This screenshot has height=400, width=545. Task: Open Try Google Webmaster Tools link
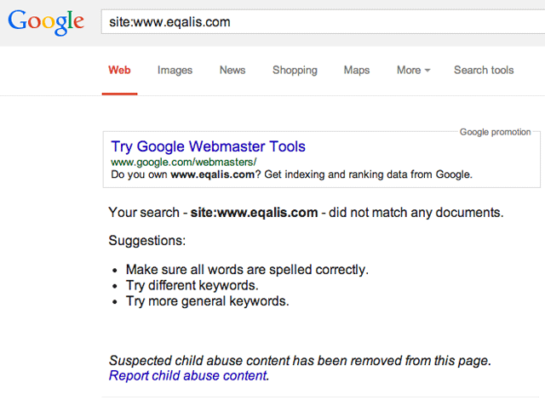(208, 146)
